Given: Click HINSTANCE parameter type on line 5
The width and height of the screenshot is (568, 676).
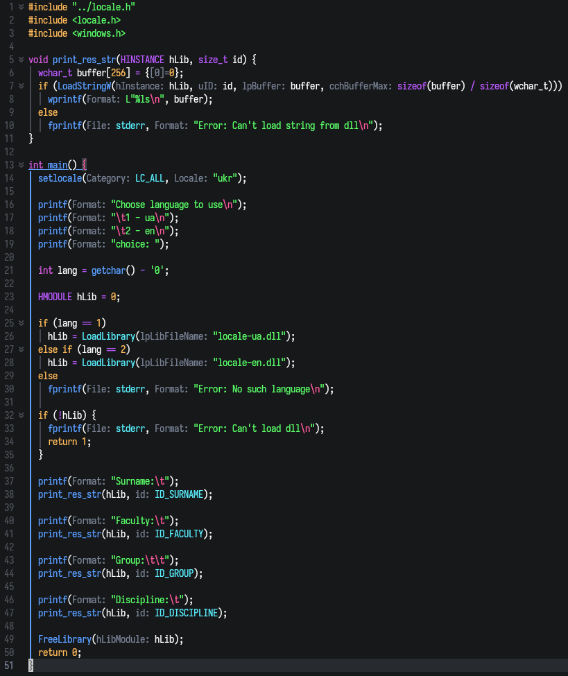Looking at the screenshot, I should click(x=142, y=60).
